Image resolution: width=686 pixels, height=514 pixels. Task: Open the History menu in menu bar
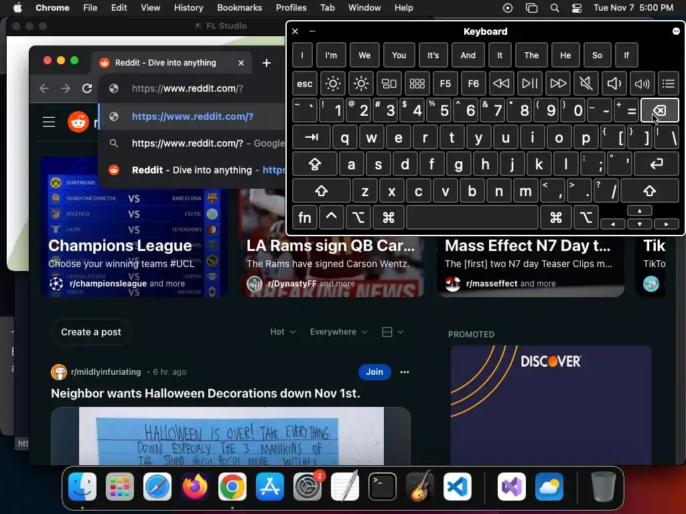[x=188, y=7]
